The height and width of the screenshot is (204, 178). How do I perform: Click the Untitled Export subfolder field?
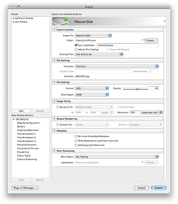[x=128, y=45]
